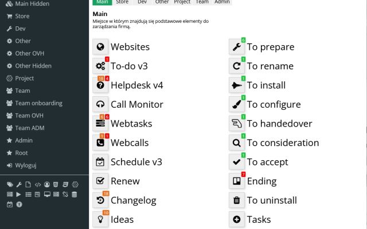This screenshot has width=367, height=229.
Task: Click the To uninstall trash icon
Action: click(x=237, y=200)
